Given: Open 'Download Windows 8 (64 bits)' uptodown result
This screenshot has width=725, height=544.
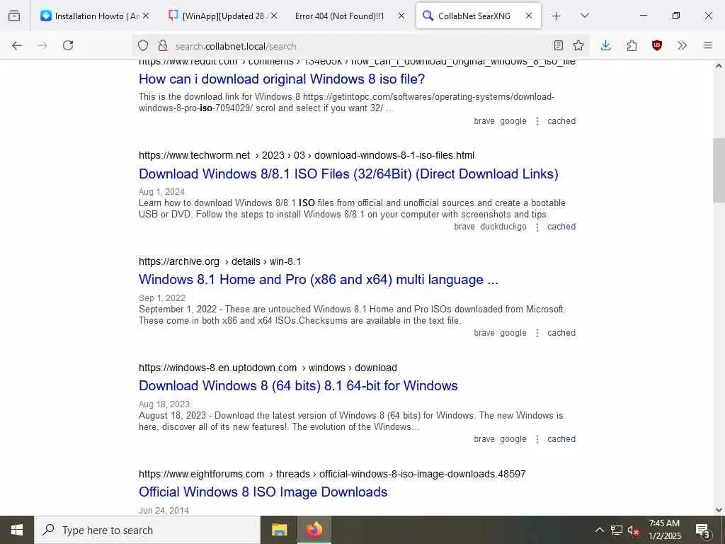Looking at the screenshot, I should pos(298,386).
